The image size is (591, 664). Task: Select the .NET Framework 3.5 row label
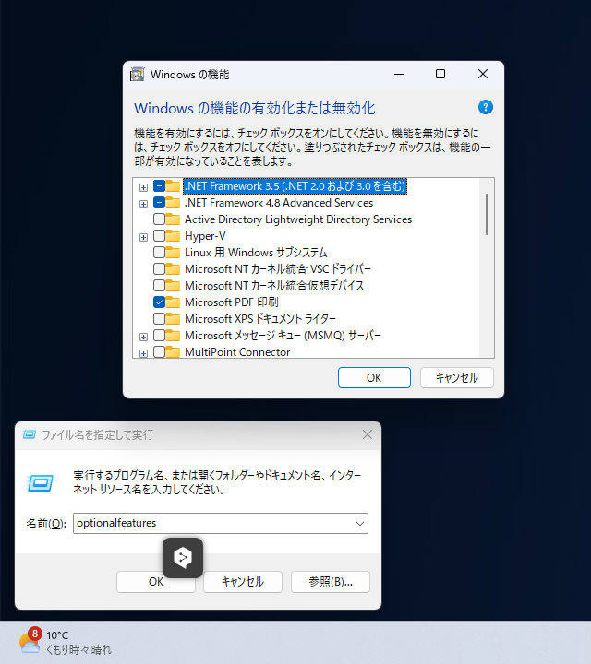tap(295, 186)
